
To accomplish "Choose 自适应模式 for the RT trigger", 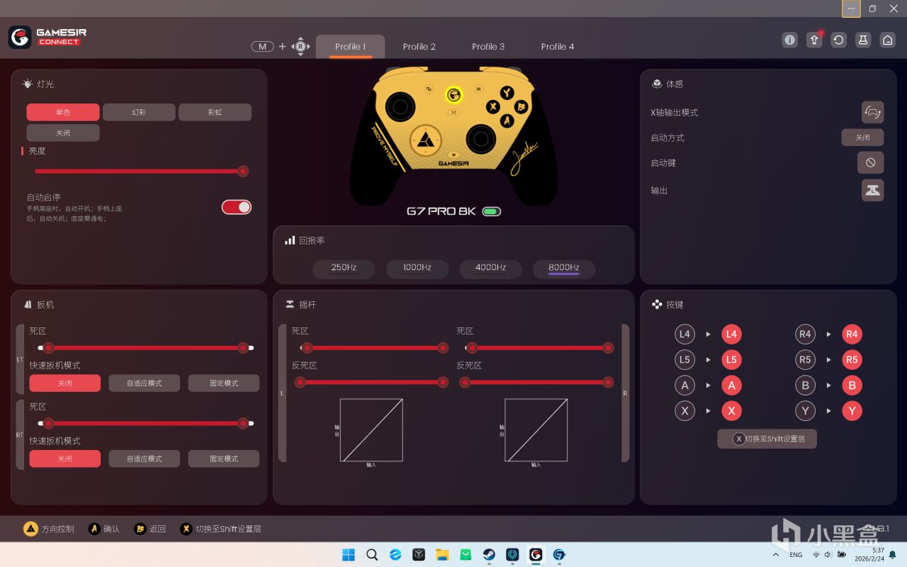I will coord(145,459).
